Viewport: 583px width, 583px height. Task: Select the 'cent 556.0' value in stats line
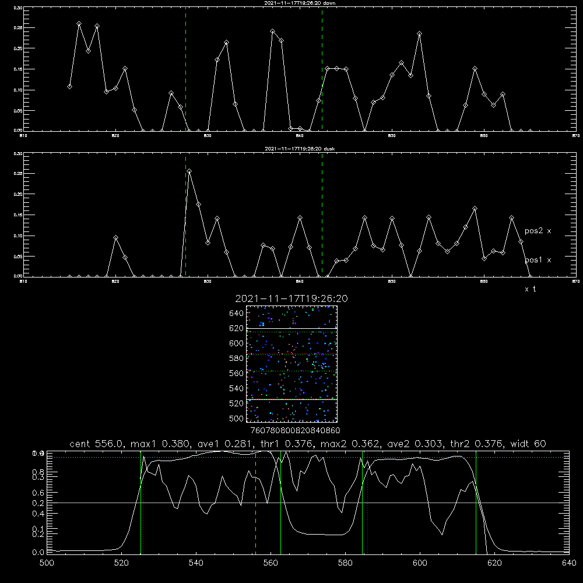[x=96, y=444]
